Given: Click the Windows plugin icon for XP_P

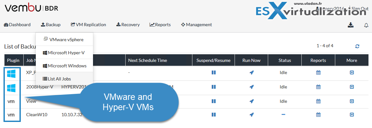Looking at the screenshot, I should click(11, 73).
